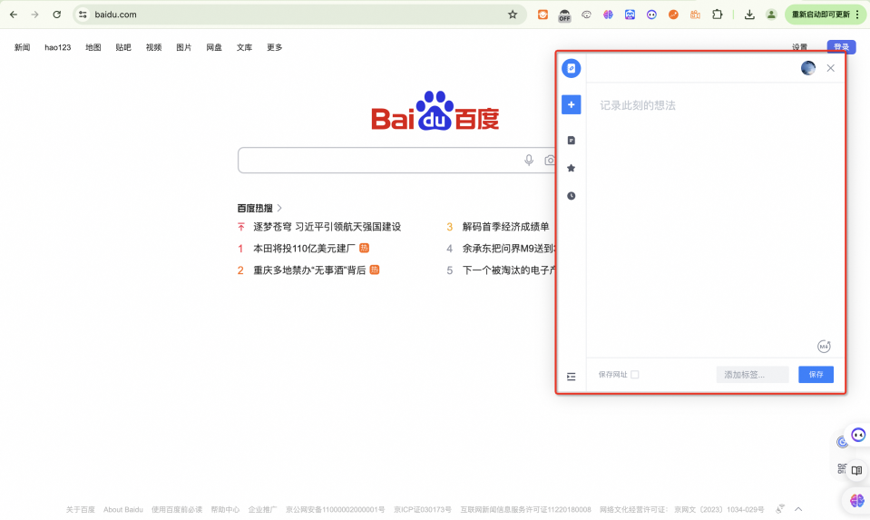Viewport: 870px width, 520px height.
Task: Open 视频 in Baidu navigation
Action: pos(153,47)
